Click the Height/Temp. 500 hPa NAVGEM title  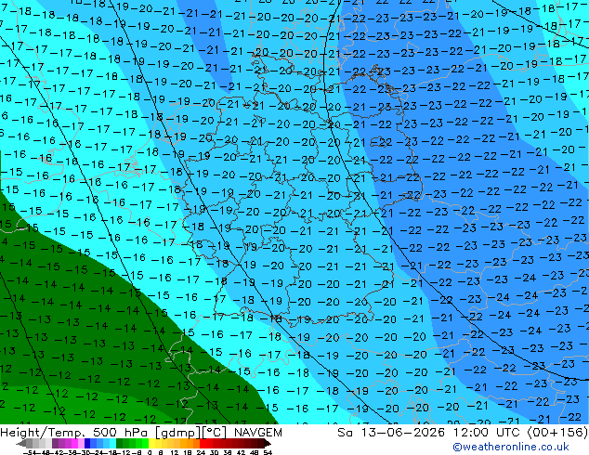[141, 433]
